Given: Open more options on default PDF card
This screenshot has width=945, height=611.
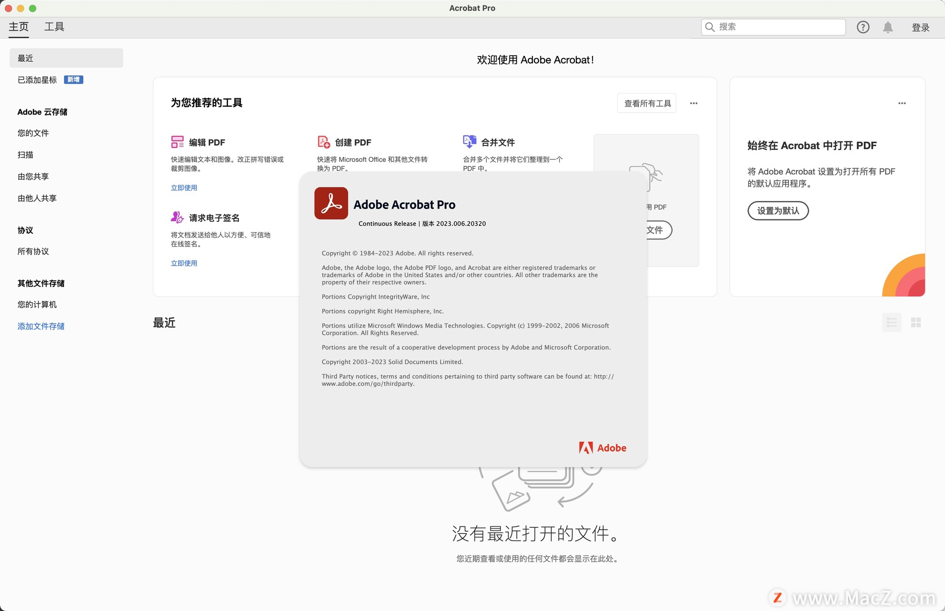Looking at the screenshot, I should pos(902,103).
